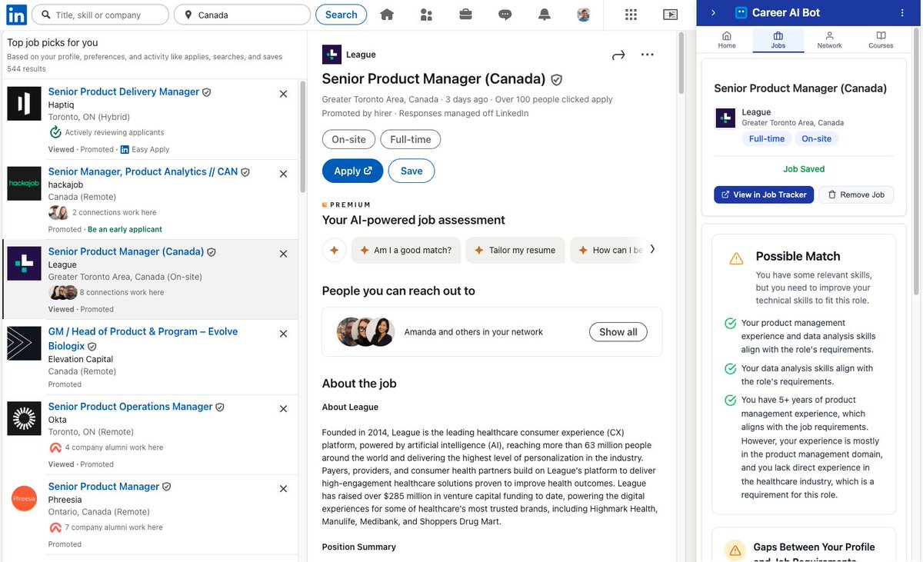
Task: Share the League job posting
Action: [618, 55]
